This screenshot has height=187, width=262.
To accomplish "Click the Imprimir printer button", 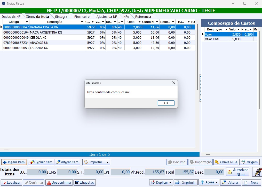I will (185, 182).
